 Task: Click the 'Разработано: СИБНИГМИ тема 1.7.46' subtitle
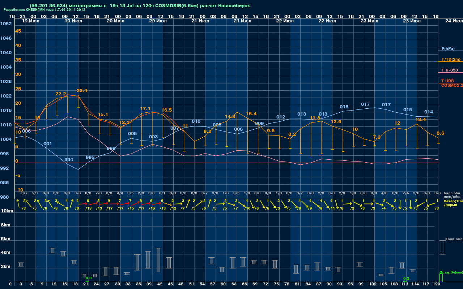[x=44, y=10]
